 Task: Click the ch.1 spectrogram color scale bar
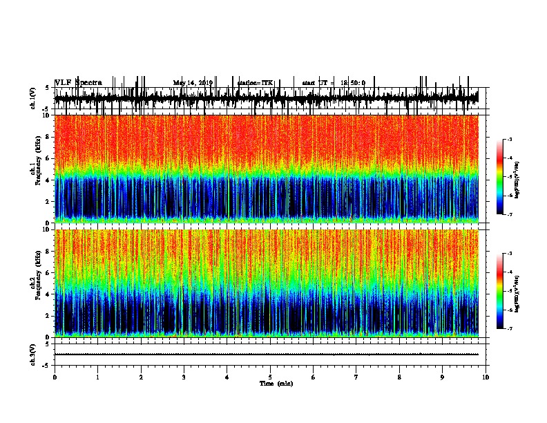[x=500, y=177]
